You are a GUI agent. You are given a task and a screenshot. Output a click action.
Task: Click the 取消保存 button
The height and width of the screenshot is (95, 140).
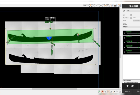coord(127,91)
